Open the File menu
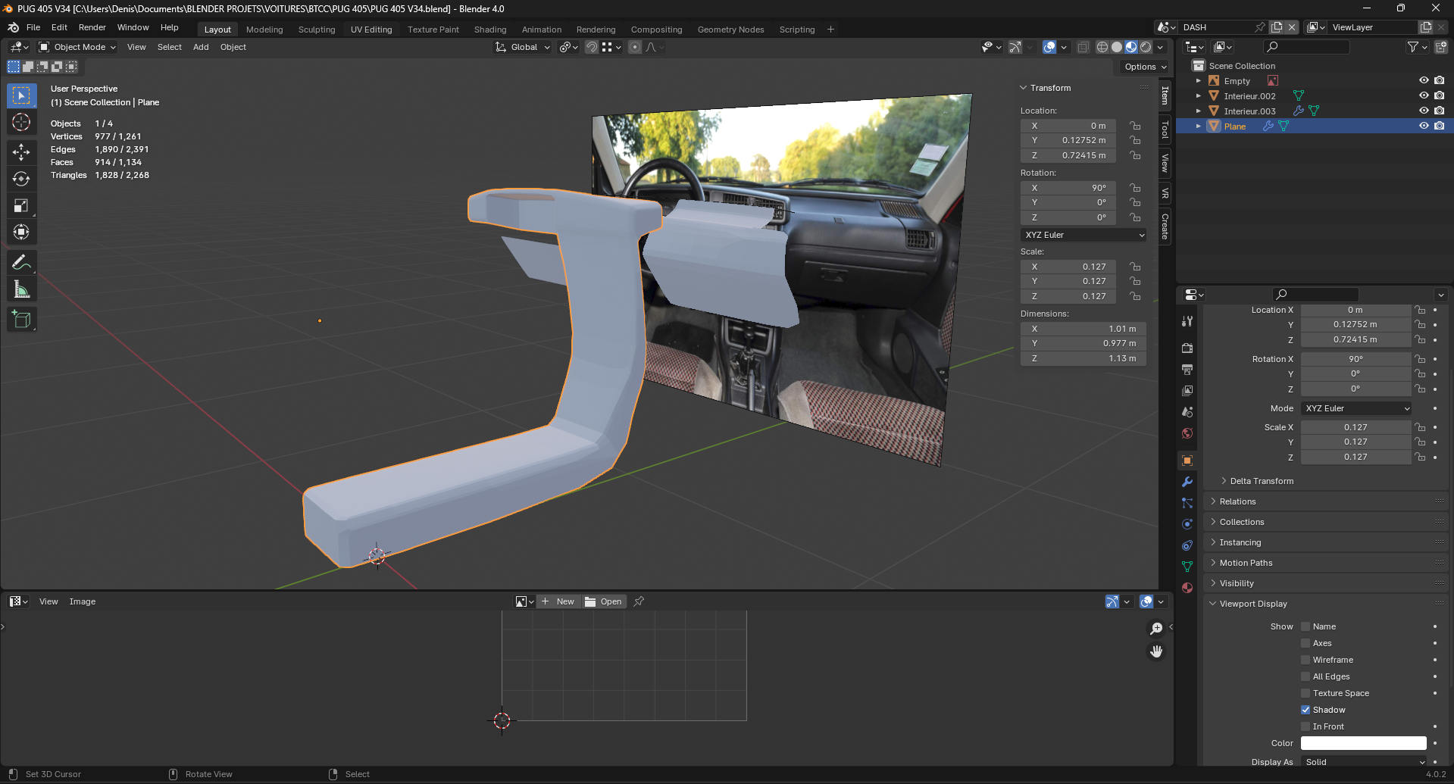The height and width of the screenshot is (784, 1454). click(x=33, y=27)
